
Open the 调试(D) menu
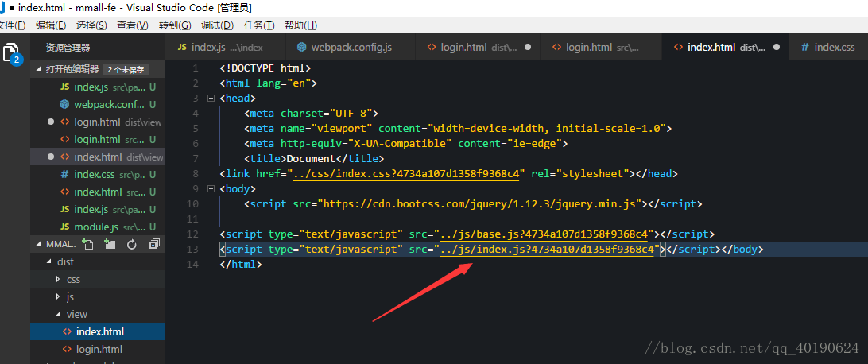[x=217, y=25]
